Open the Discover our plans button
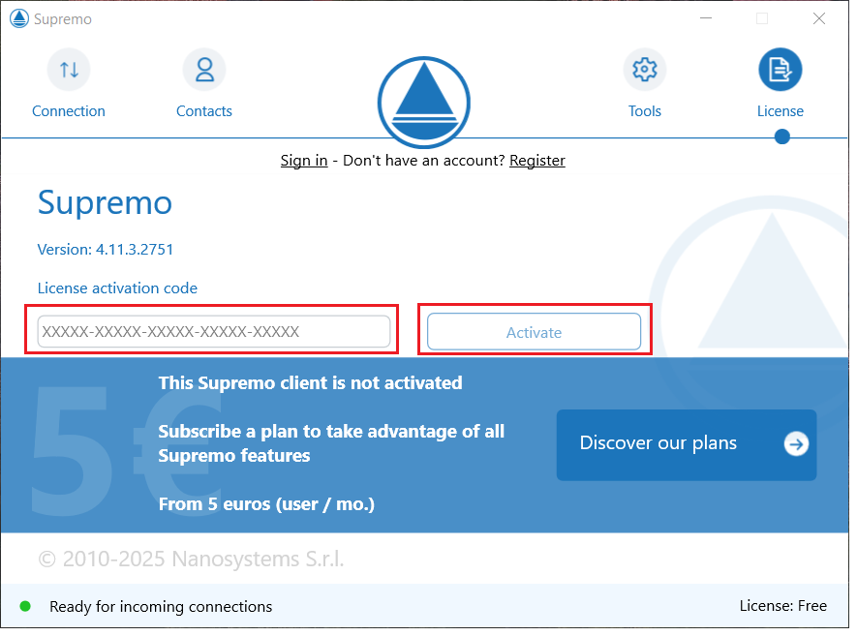Viewport: 857px width, 636px height. point(687,445)
